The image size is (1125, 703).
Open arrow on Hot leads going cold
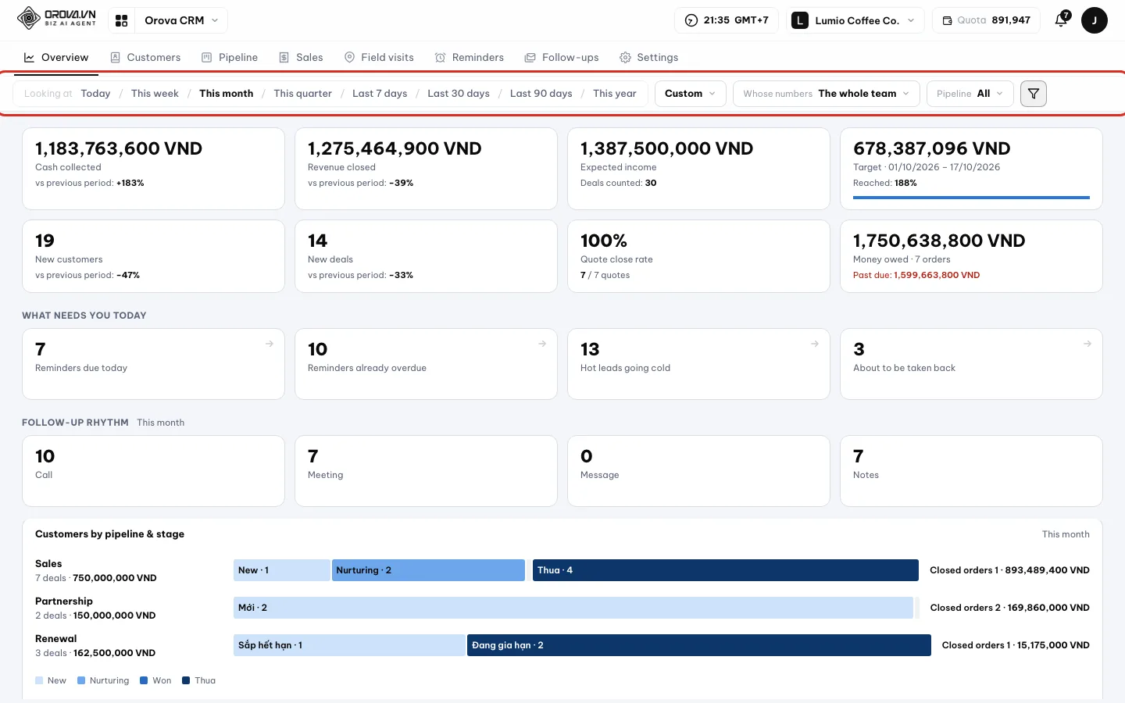(x=815, y=344)
